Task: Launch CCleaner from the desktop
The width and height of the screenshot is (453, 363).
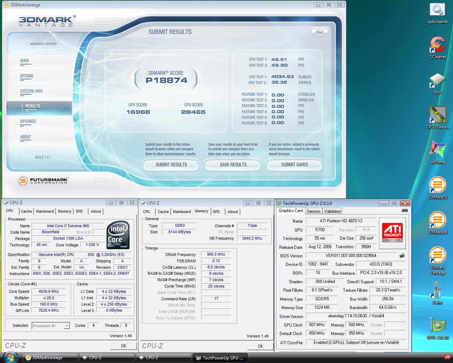Action: [437, 48]
